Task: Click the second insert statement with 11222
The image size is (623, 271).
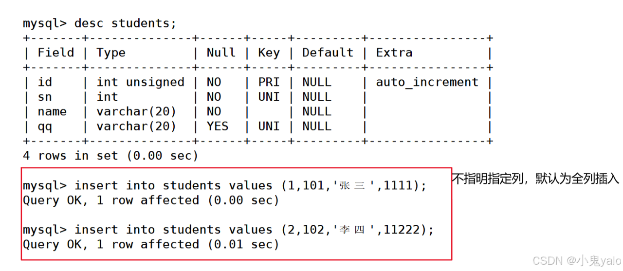Action: [228, 230]
